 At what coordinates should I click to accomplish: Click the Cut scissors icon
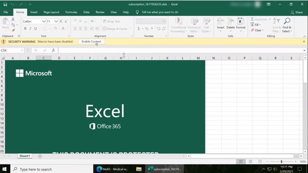13,19
